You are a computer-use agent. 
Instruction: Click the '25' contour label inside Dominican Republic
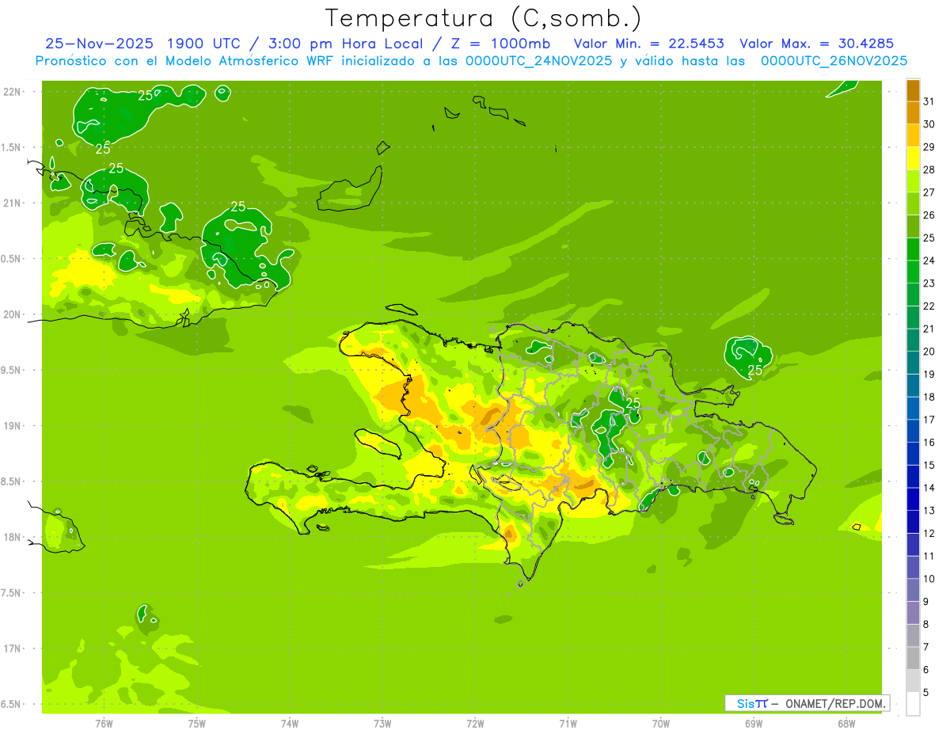[x=633, y=403]
